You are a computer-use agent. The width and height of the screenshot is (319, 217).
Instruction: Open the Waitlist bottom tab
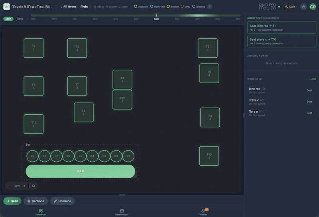click(203, 212)
